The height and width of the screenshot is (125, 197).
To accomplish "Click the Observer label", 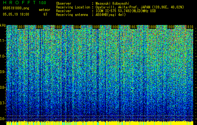I will 64,3.
